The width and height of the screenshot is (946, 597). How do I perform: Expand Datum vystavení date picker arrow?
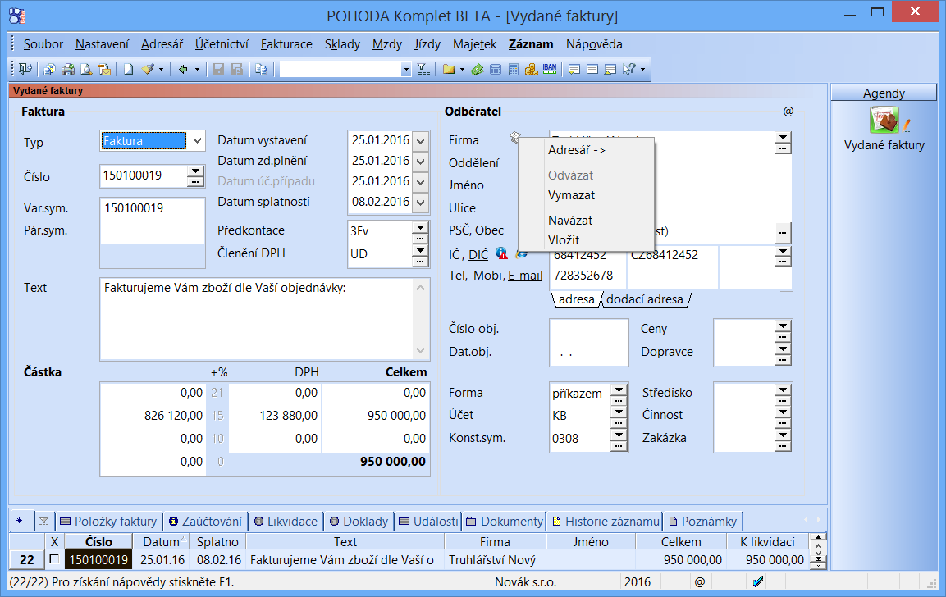tap(421, 140)
